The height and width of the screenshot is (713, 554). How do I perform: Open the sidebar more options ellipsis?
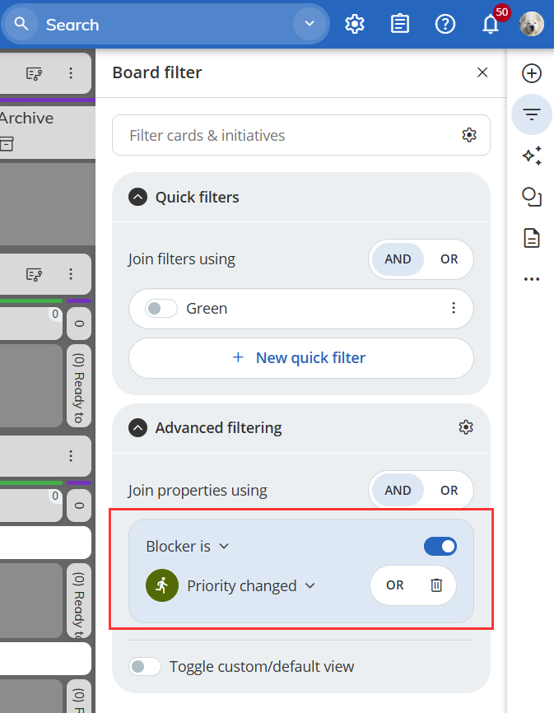(x=532, y=279)
